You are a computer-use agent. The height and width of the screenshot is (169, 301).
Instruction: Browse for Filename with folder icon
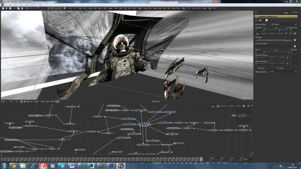295,40
